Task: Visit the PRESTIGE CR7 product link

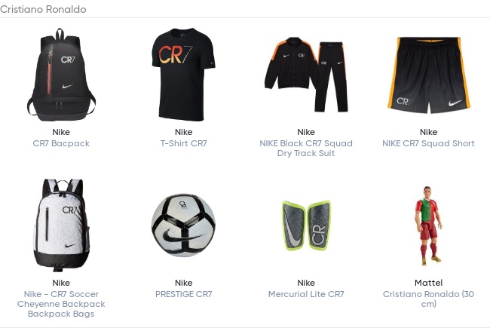Action: pos(184,294)
